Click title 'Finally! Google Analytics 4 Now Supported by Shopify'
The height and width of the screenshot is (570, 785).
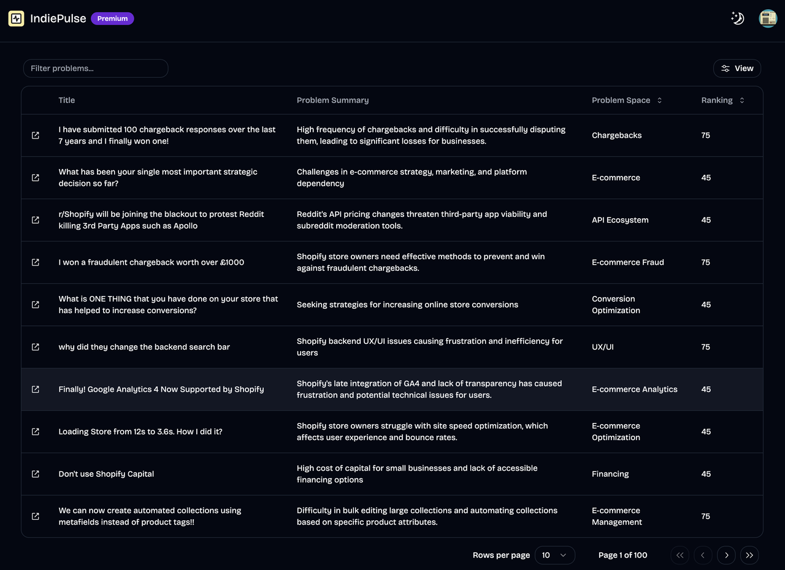click(x=161, y=389)
